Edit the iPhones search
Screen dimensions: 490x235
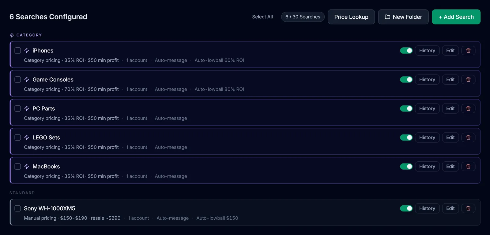click(450, 50)
